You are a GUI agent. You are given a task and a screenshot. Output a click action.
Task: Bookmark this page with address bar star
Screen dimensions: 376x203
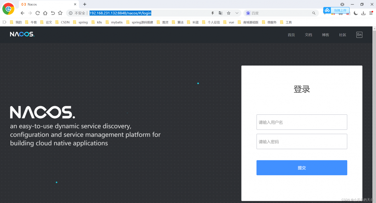click(x=229, y=13)
